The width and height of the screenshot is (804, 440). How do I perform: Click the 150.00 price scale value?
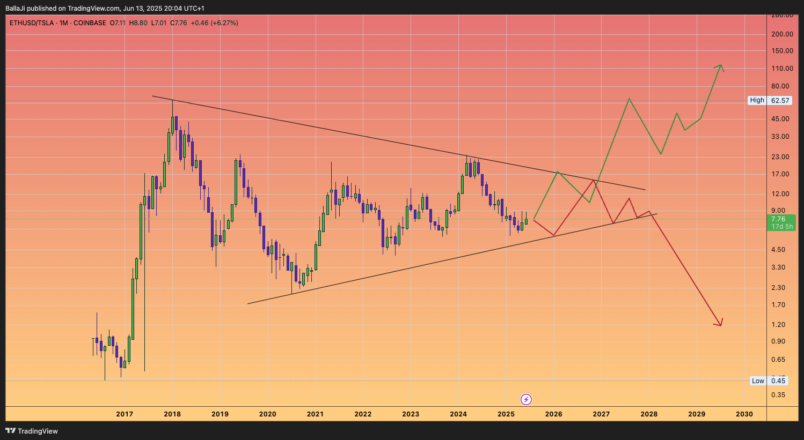(782, 51)
